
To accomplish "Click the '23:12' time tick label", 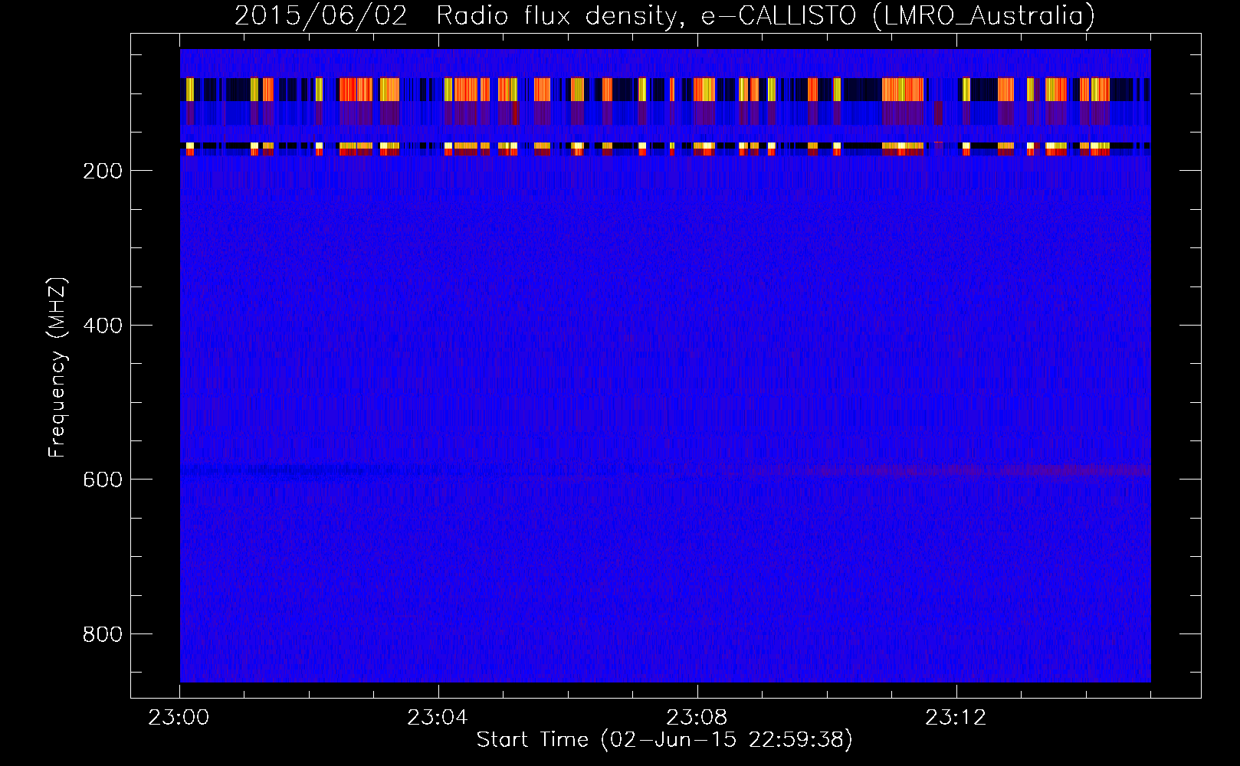I will tap(956, 718).
